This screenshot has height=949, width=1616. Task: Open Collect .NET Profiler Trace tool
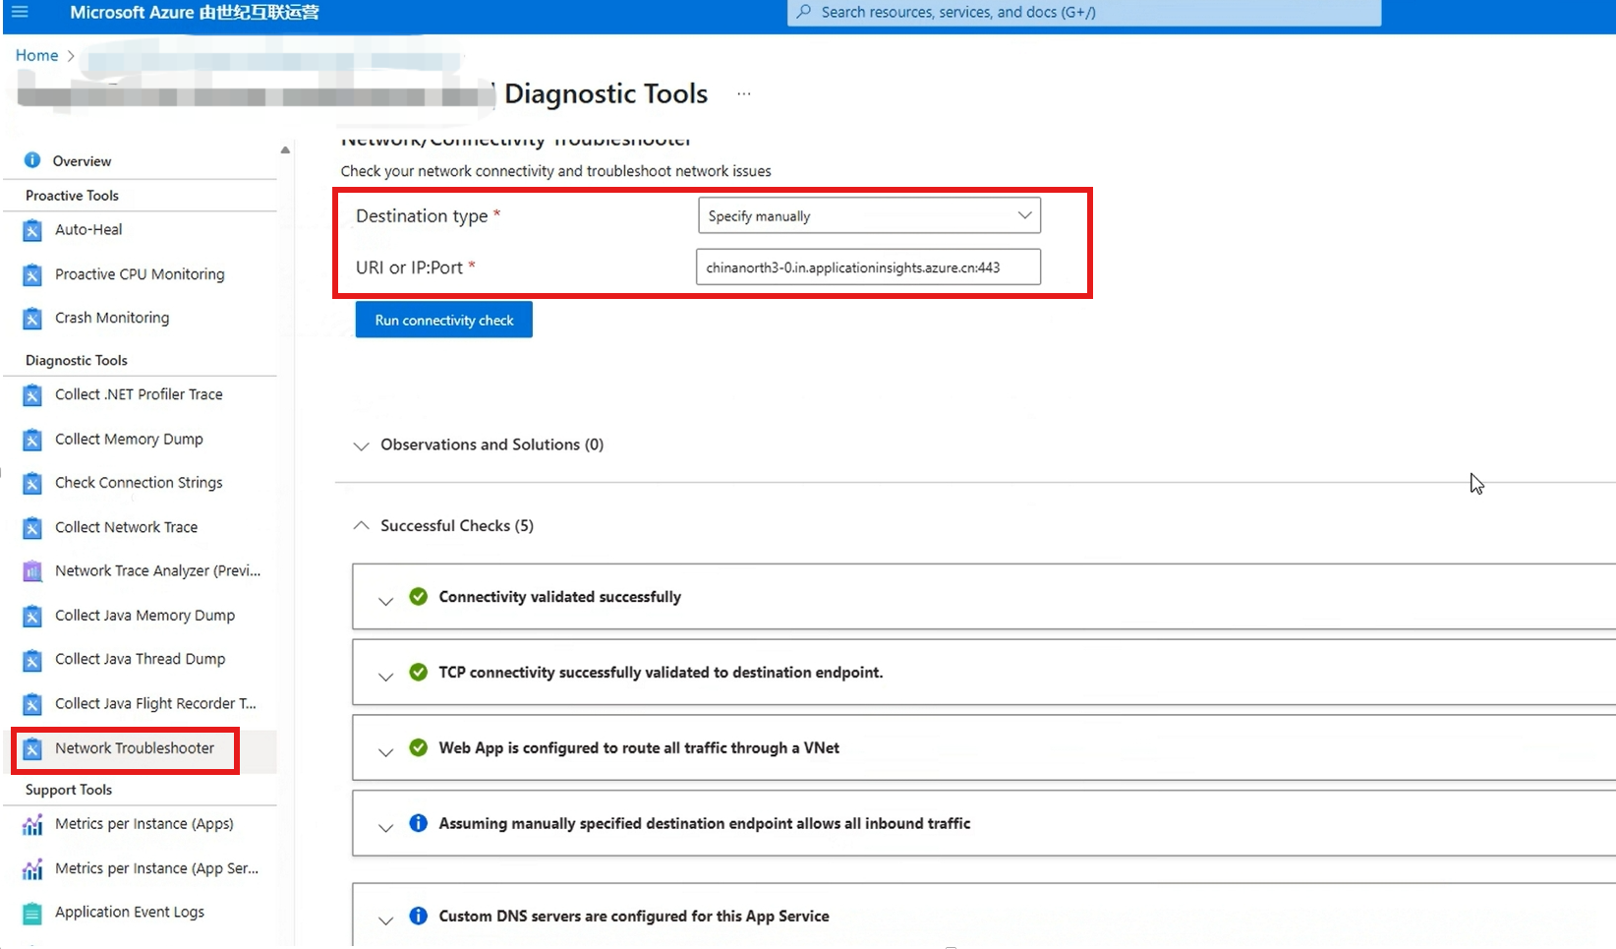point(139,394)
